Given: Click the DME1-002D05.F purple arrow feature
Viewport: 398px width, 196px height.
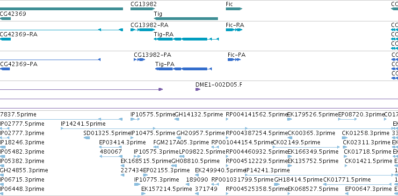Looking at the screenshot, I should 198,89.
